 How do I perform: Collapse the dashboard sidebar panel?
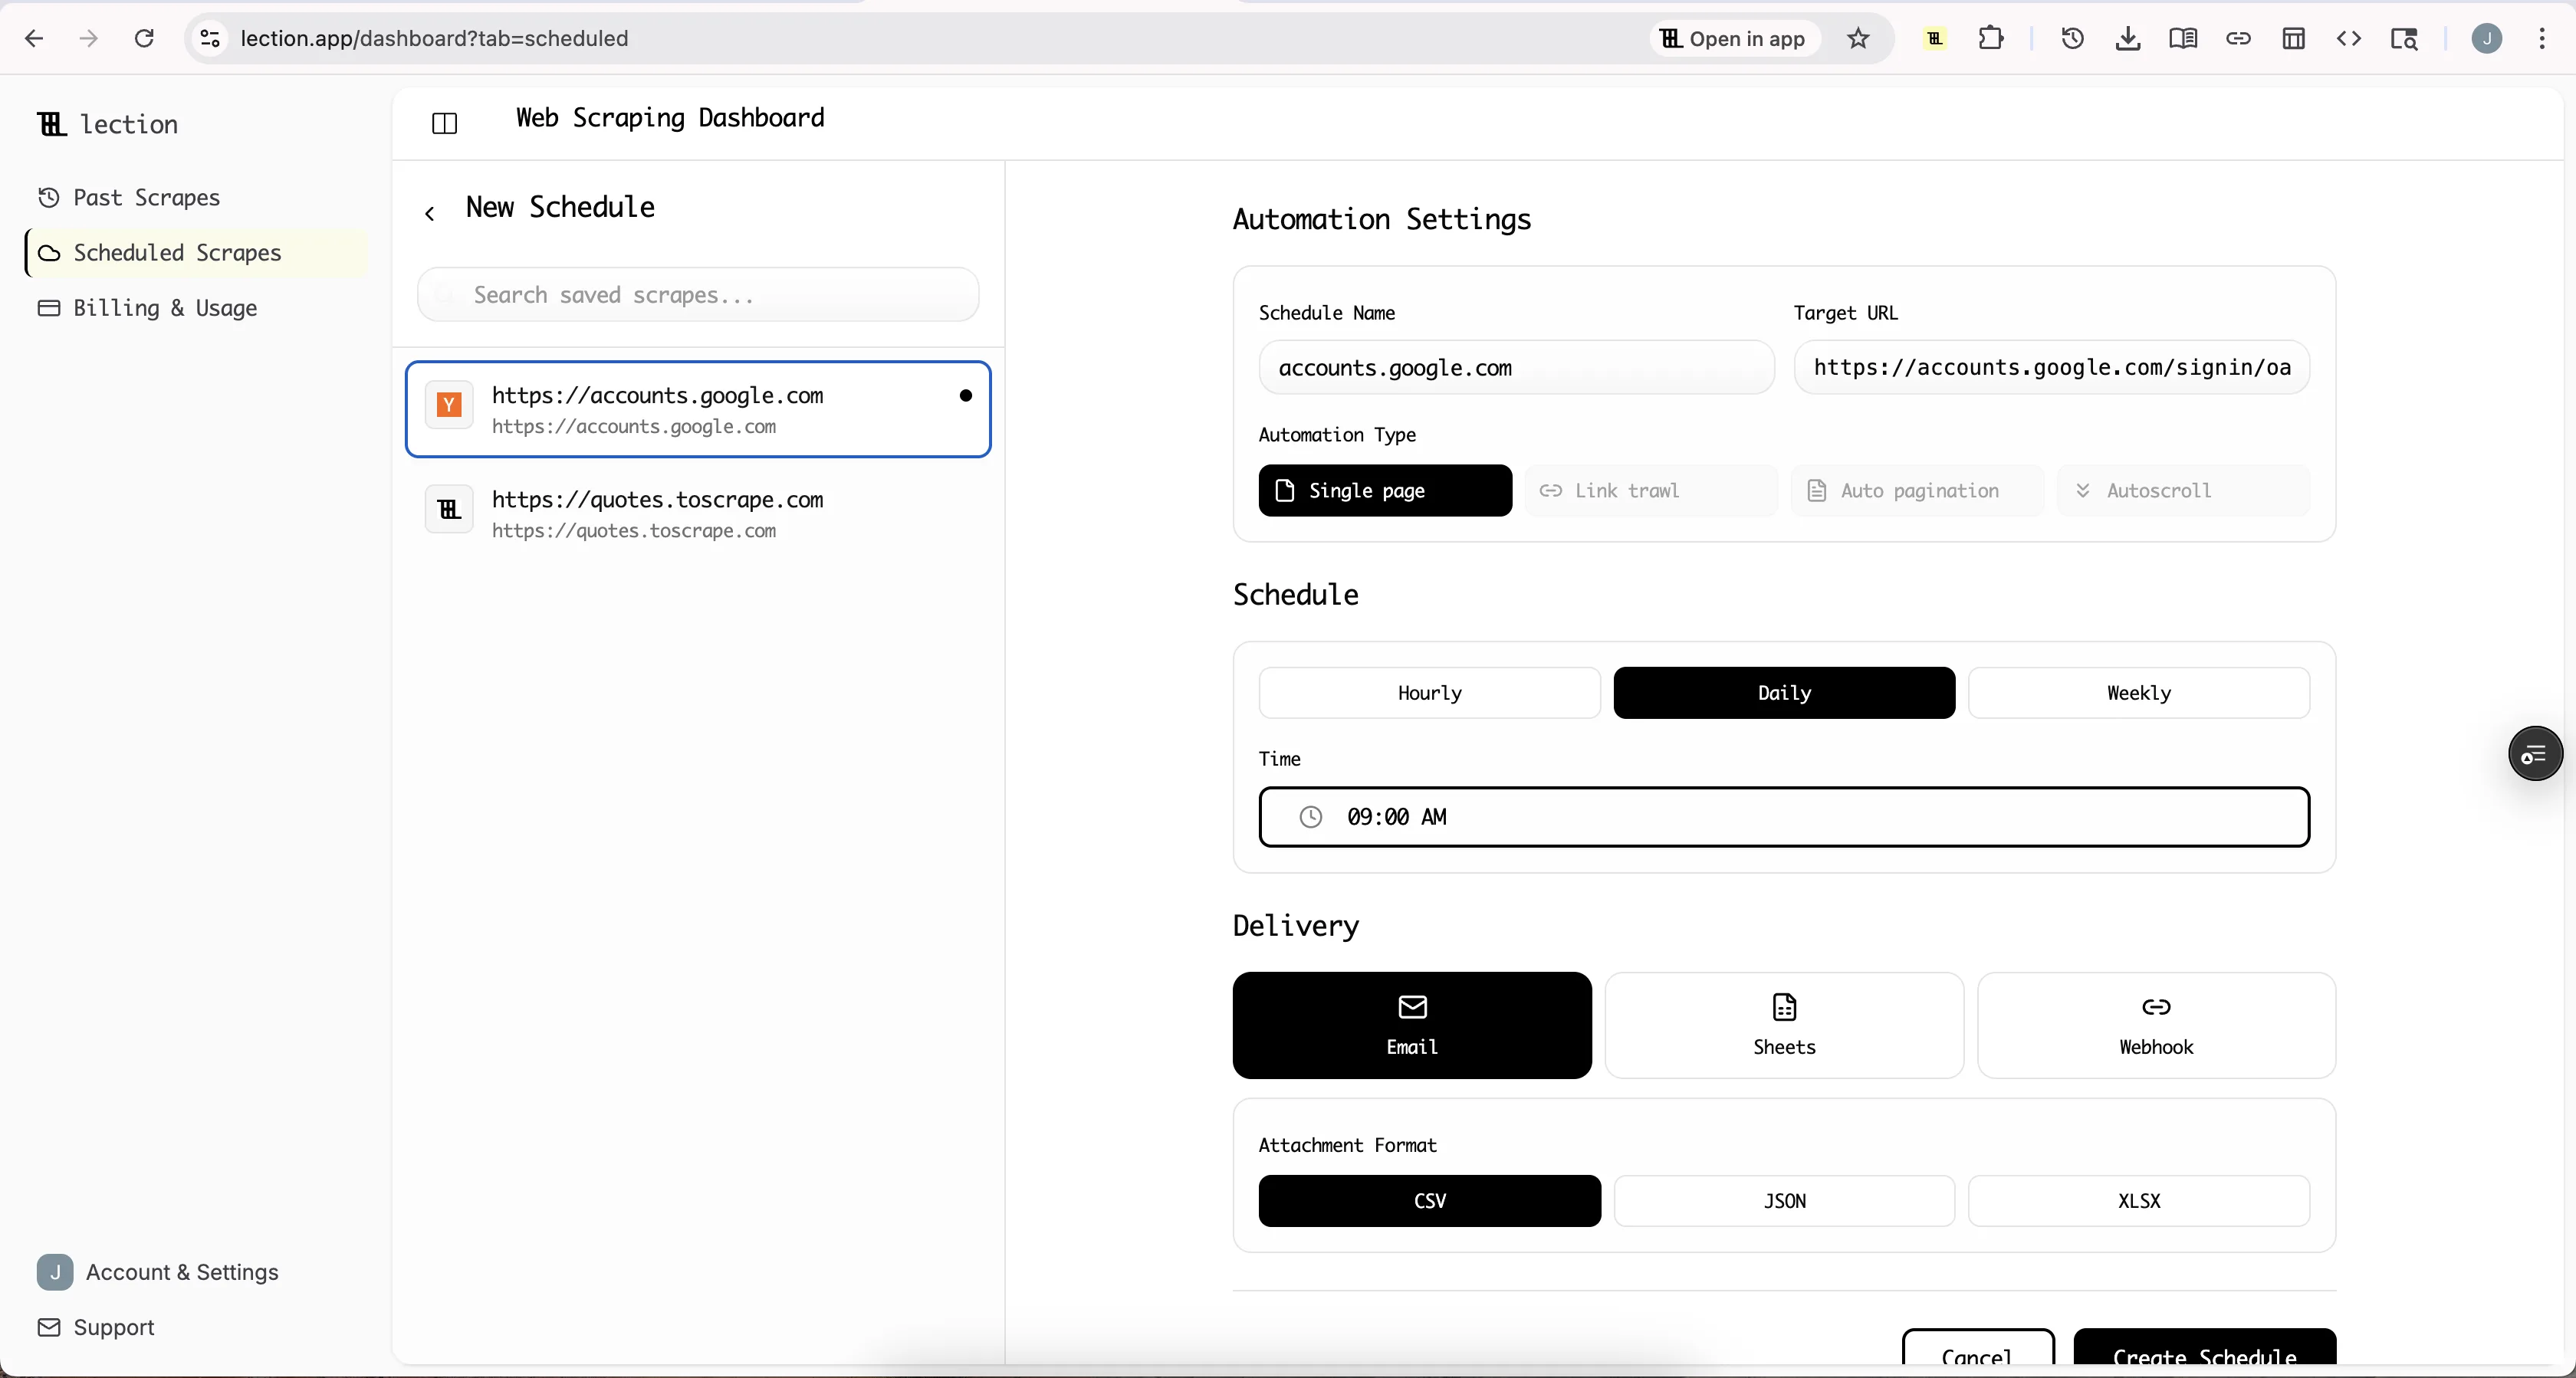pyautogui.click(x=443, y=123)
